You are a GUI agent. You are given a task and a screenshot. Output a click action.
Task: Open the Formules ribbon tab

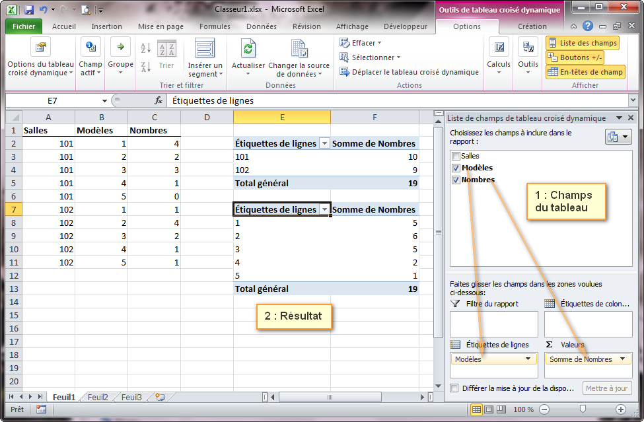[215, 26]
